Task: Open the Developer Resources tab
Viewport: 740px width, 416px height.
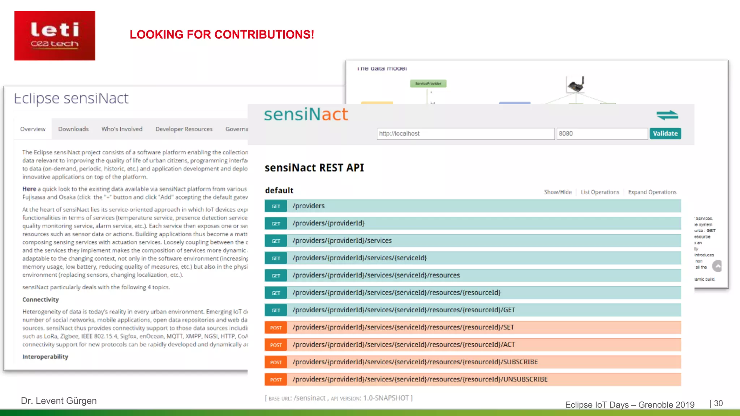Action: click(x=184, y=129)
